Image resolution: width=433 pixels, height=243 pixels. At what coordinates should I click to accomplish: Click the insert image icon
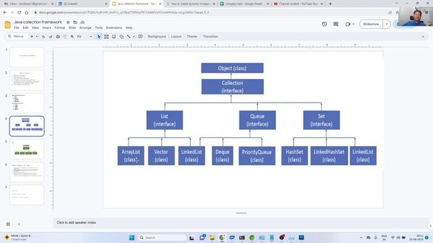114,36
